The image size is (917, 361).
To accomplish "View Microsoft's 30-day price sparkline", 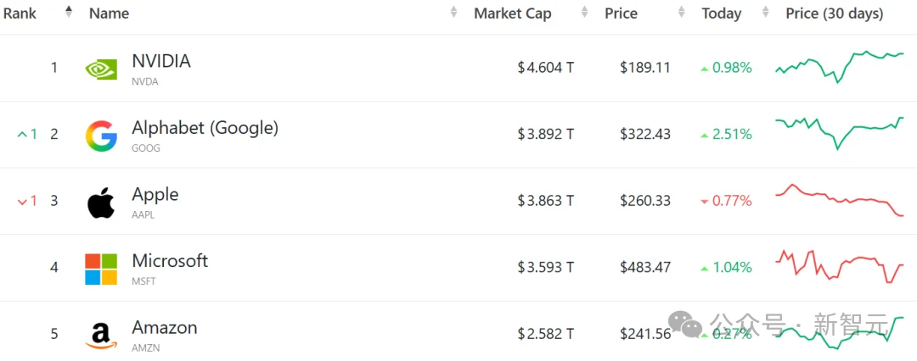I will tap(839, 265).
